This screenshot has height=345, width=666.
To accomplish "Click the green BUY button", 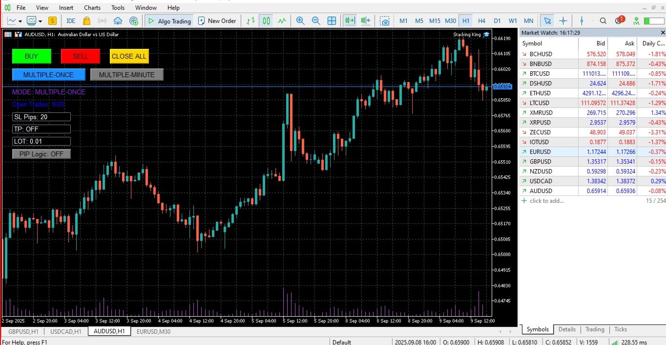I will (32, 56).
